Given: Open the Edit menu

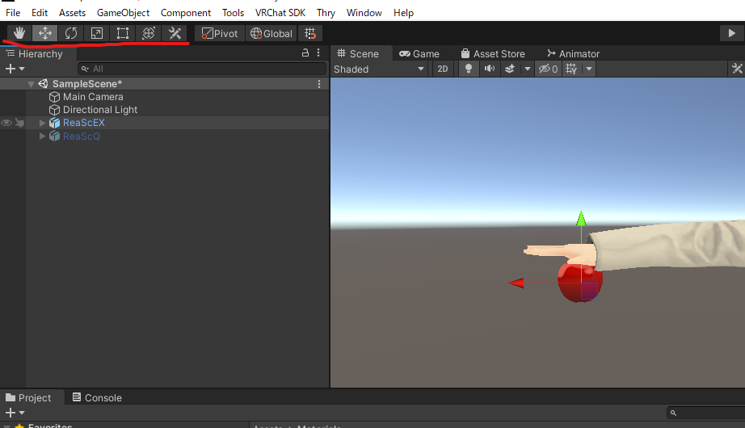Looking at the screenshot, I should pyautogui.click(x=40, y=13).
